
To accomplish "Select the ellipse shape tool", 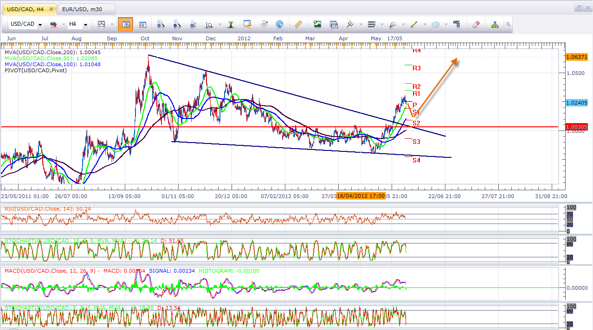I will coord(436,25).
